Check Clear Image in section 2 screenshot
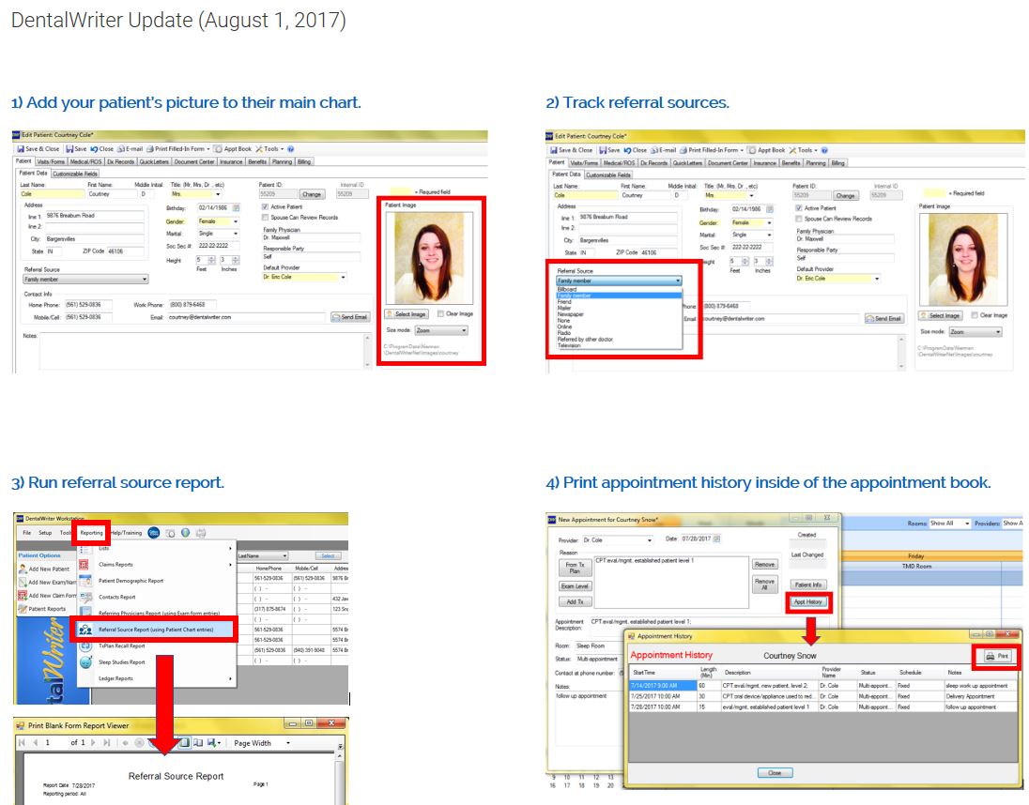Viewport: 1029px width, 805px height. click(975, 315)
